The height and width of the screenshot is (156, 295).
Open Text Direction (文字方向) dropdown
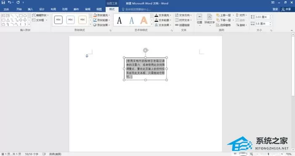coord(183,15)
